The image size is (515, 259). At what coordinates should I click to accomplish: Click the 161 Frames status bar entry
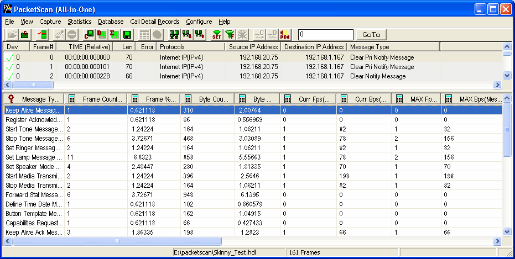342,252
